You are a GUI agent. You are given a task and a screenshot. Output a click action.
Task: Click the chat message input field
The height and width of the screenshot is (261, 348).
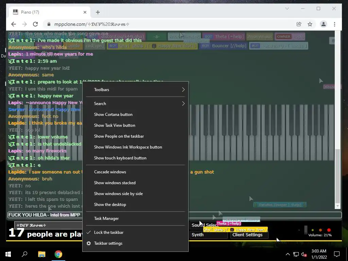(x=174, y=215)
